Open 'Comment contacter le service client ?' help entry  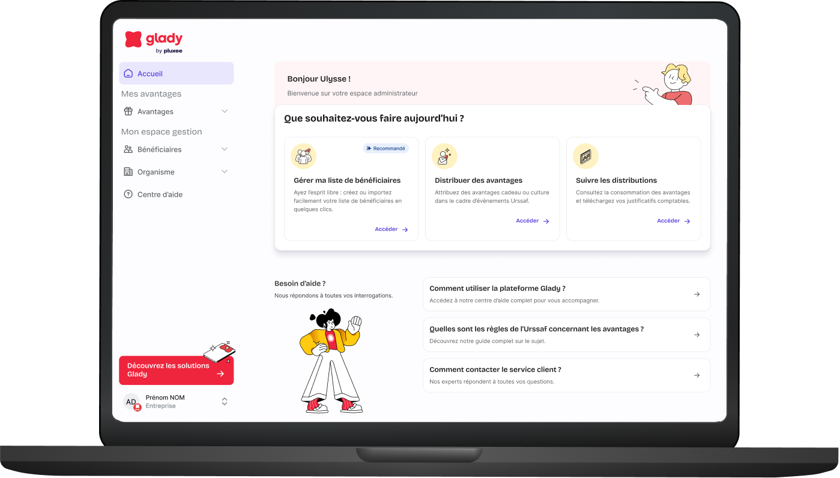coord(566,374)
